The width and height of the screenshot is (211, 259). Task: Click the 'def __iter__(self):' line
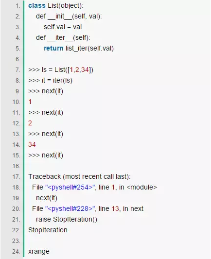click(x=63, y=38)
